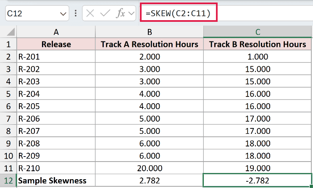Click the three-dot formula bar handle
This screenshot has width=313, height=188.
pos(76,13)
